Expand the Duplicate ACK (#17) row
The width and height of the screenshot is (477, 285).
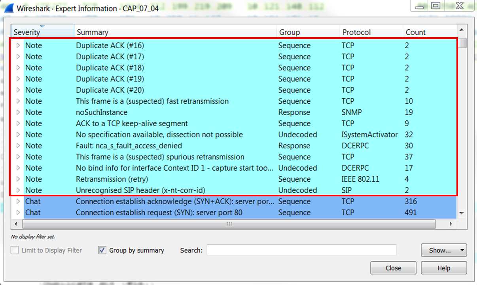coord(18,57)
